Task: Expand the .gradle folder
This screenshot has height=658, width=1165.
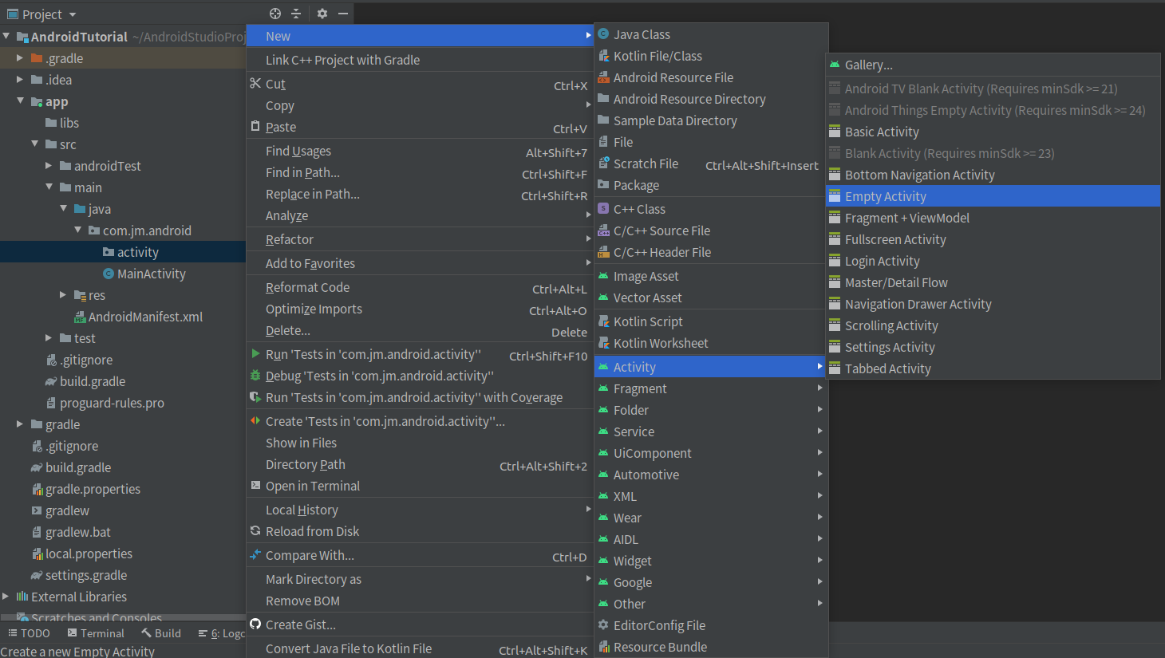Action: pyautogui.click(x=20, y=57)
